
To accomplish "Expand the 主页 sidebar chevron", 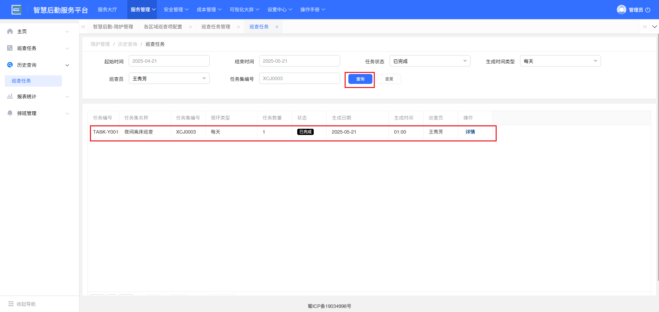I will pos(67,32).
